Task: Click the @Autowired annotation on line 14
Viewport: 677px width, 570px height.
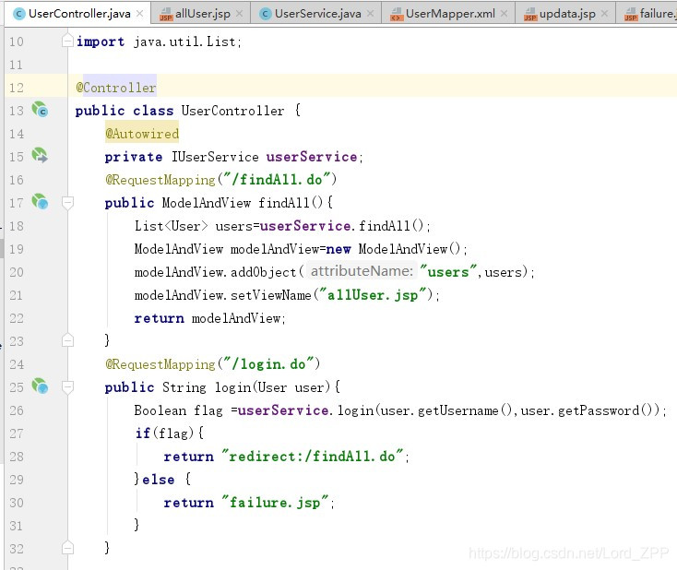Action: [142, 134]
